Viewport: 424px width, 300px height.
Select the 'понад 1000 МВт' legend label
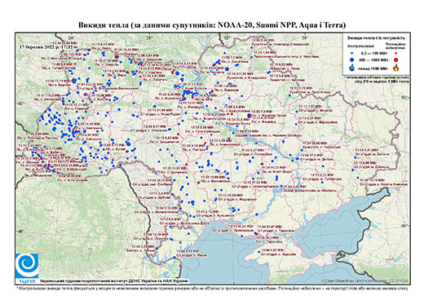373,68
